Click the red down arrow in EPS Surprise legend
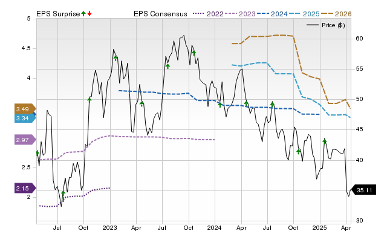 [x=89, y=14]
